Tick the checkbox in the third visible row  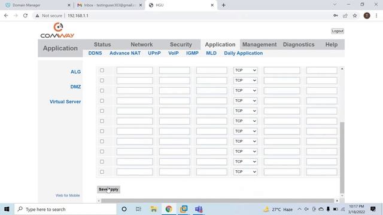102,91
